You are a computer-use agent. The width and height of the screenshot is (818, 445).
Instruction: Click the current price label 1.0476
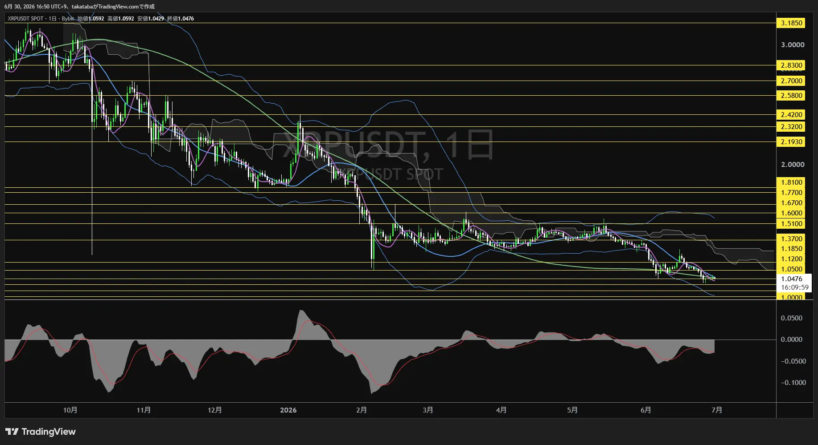click(791, 279)
